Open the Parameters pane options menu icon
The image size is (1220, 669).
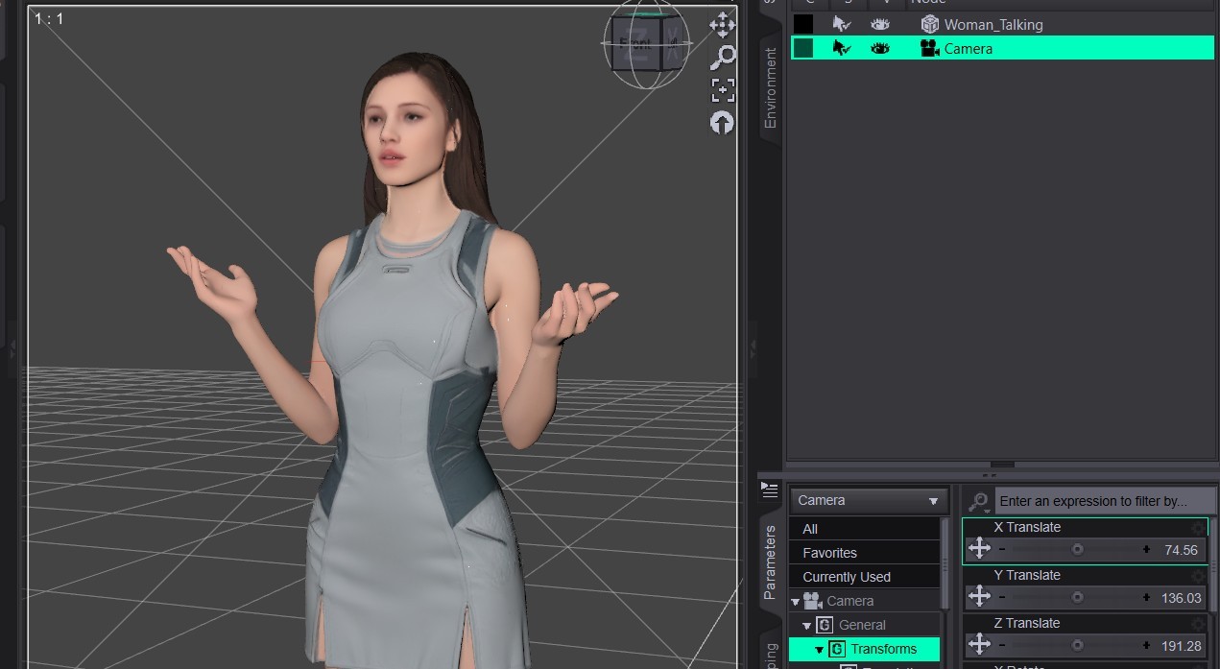click(x=769, y=490)
